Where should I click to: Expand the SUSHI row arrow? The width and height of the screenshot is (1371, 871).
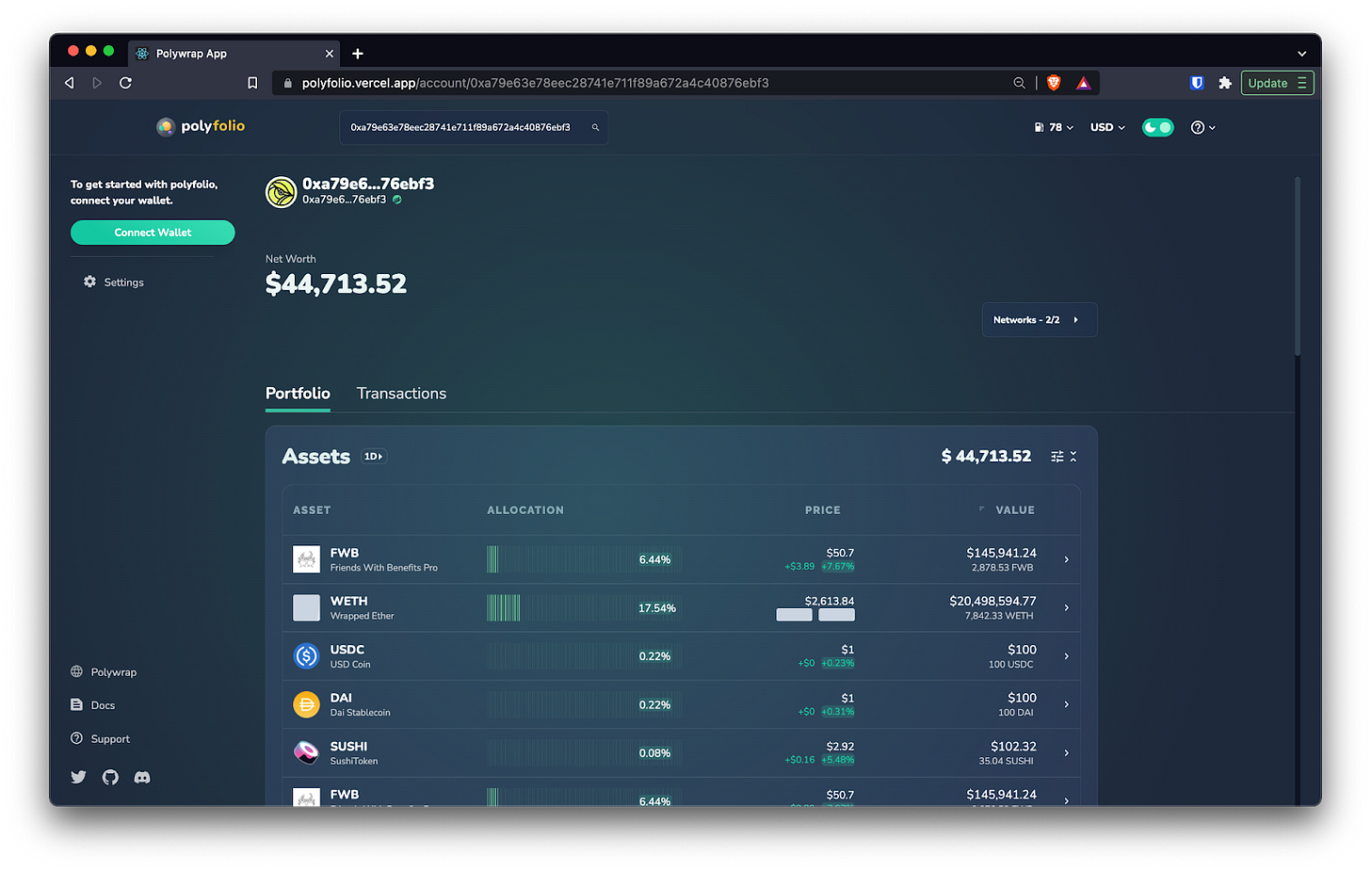pos(1067,752)
